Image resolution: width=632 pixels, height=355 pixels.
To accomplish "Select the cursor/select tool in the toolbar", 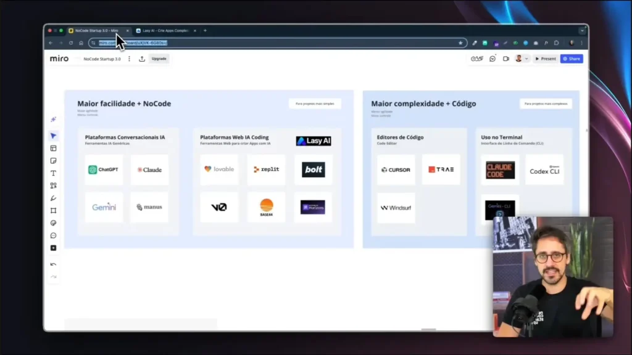I will tap(53, 136).
